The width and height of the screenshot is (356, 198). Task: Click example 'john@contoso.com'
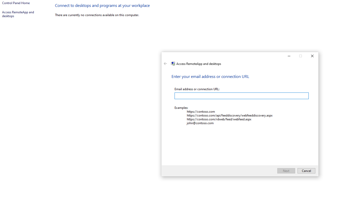[x=200, y=123]
